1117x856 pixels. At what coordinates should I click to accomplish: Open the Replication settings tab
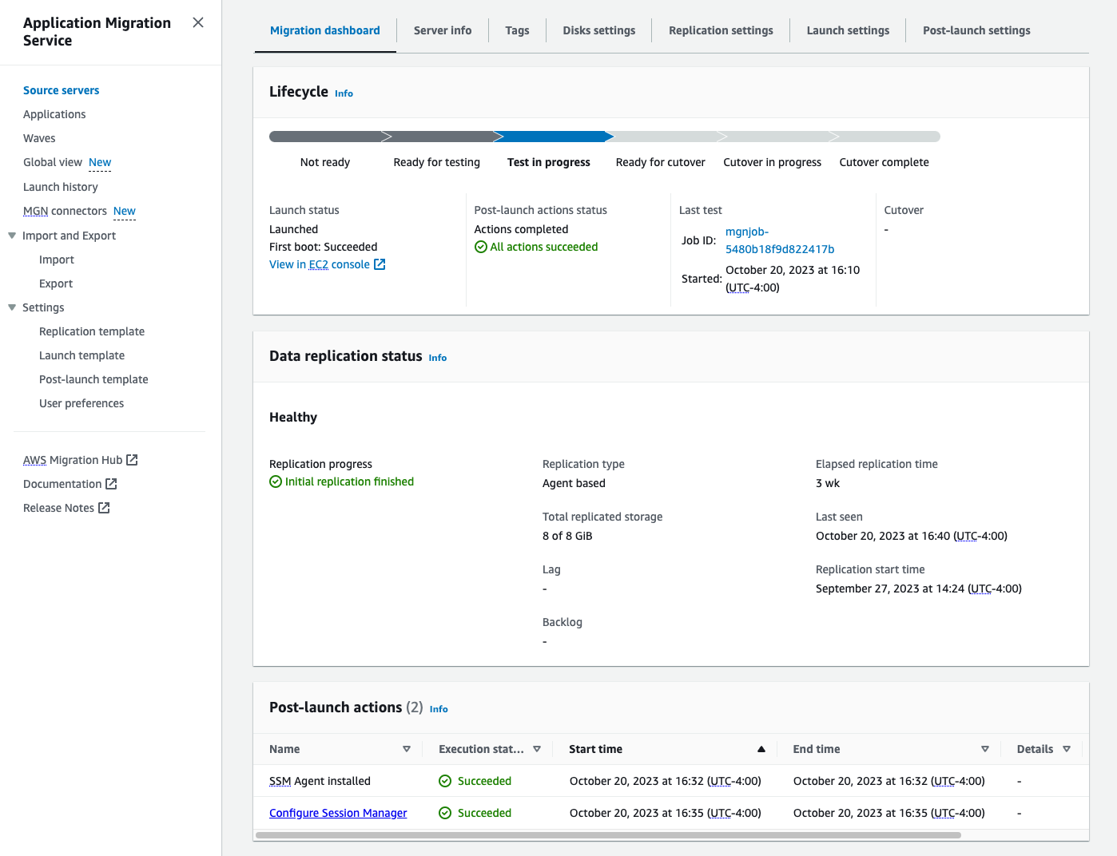(721, 30)
